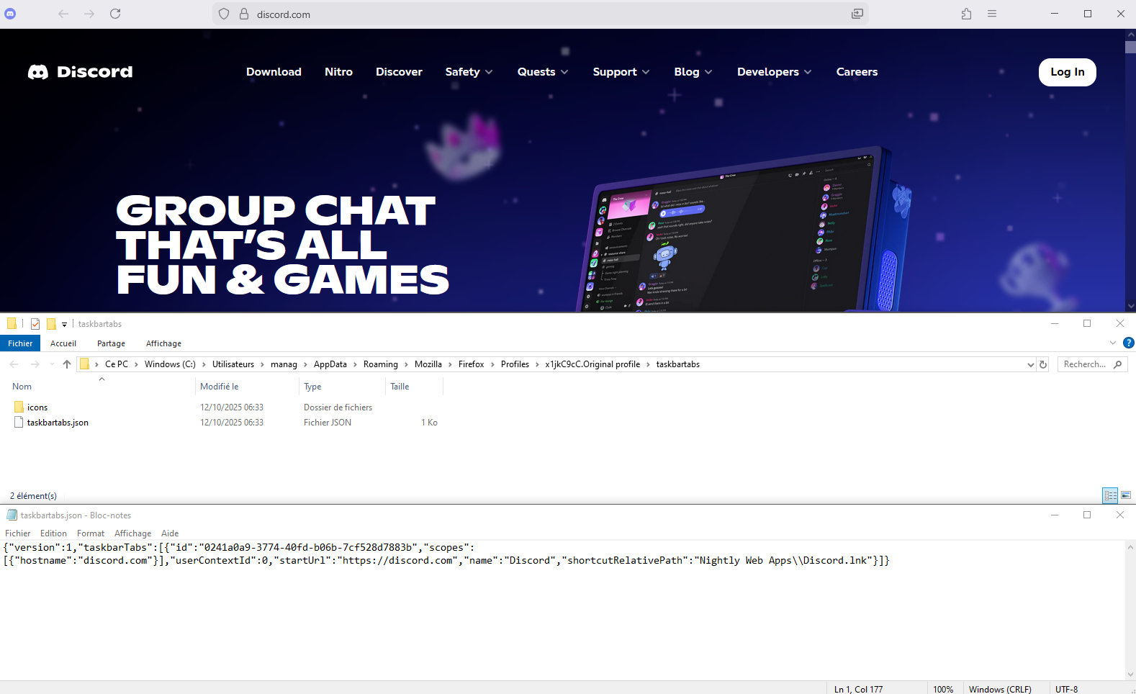Click the padlock site security icon
This screenshot has width=1136, height=694.
point(243,14)
